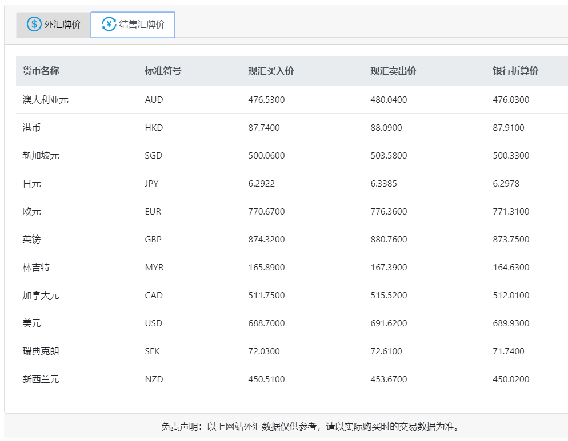Click the EUR symbol cell
Image resolution: width=568 pixels, height=441 pixels.
point(153,212)
